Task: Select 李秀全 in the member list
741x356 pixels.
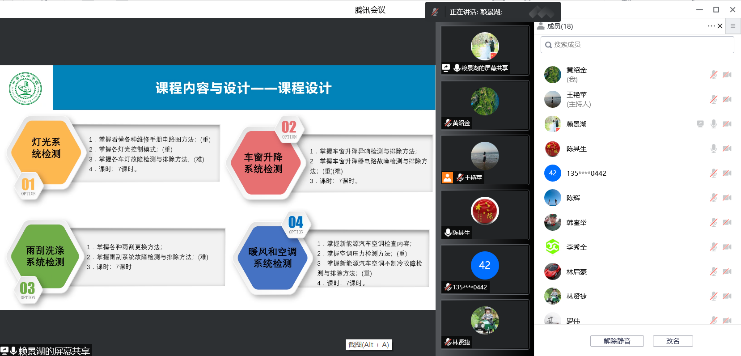Action: [x=576, y=247]
